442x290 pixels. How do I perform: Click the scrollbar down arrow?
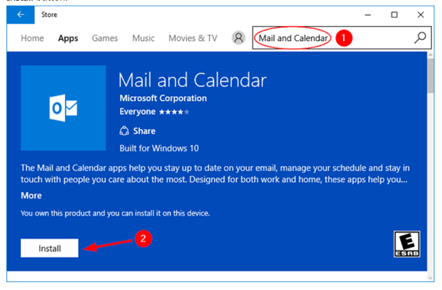(431, 277)
